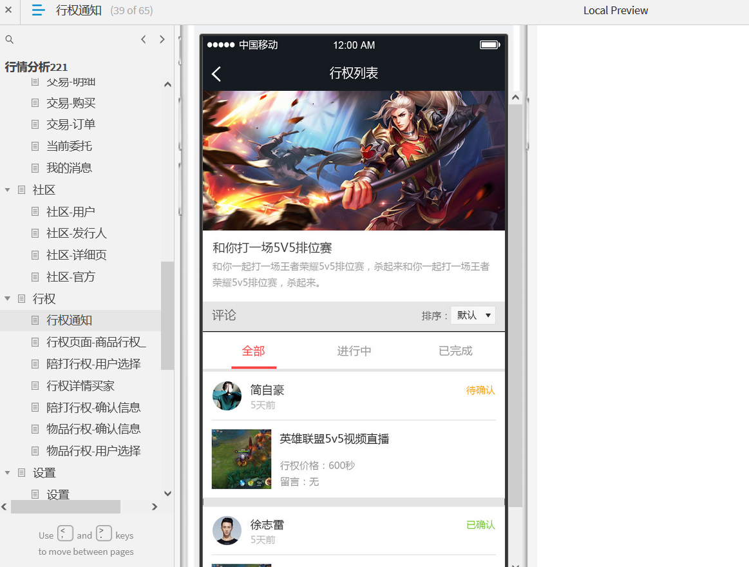
Task: Collapse the 行权 tree folder
Action: [8, 299]
